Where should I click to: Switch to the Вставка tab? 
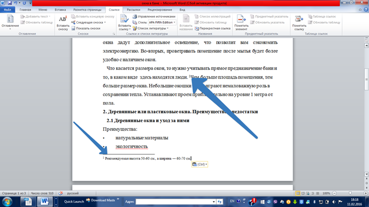coord(60,10)
